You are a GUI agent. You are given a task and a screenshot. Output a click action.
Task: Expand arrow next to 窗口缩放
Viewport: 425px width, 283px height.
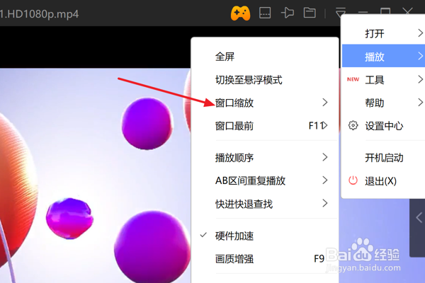click(x=325, y=103)
